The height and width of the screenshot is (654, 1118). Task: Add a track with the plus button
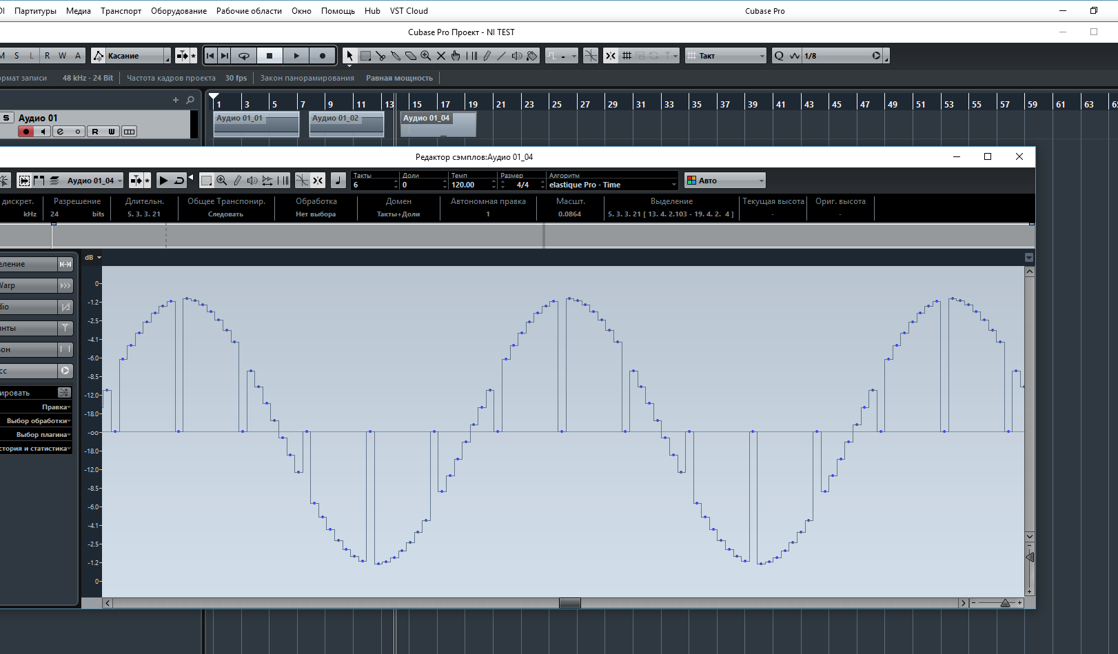coord(176,100)
